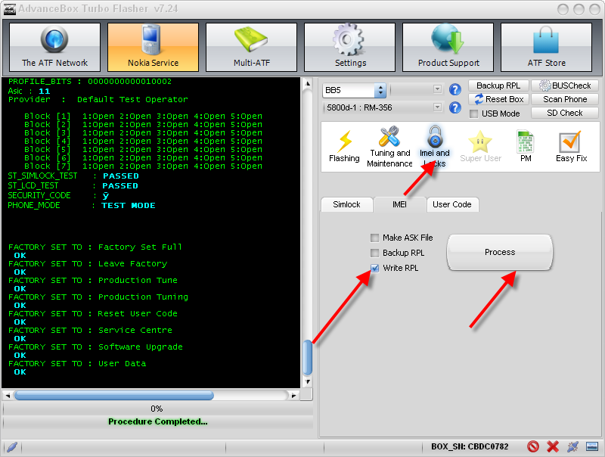Enable the Make ASK File checkbox
This screenshot has height=457, width=605.
[374, 238]
